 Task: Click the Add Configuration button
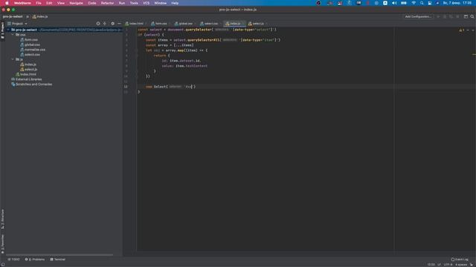(418, 16)
